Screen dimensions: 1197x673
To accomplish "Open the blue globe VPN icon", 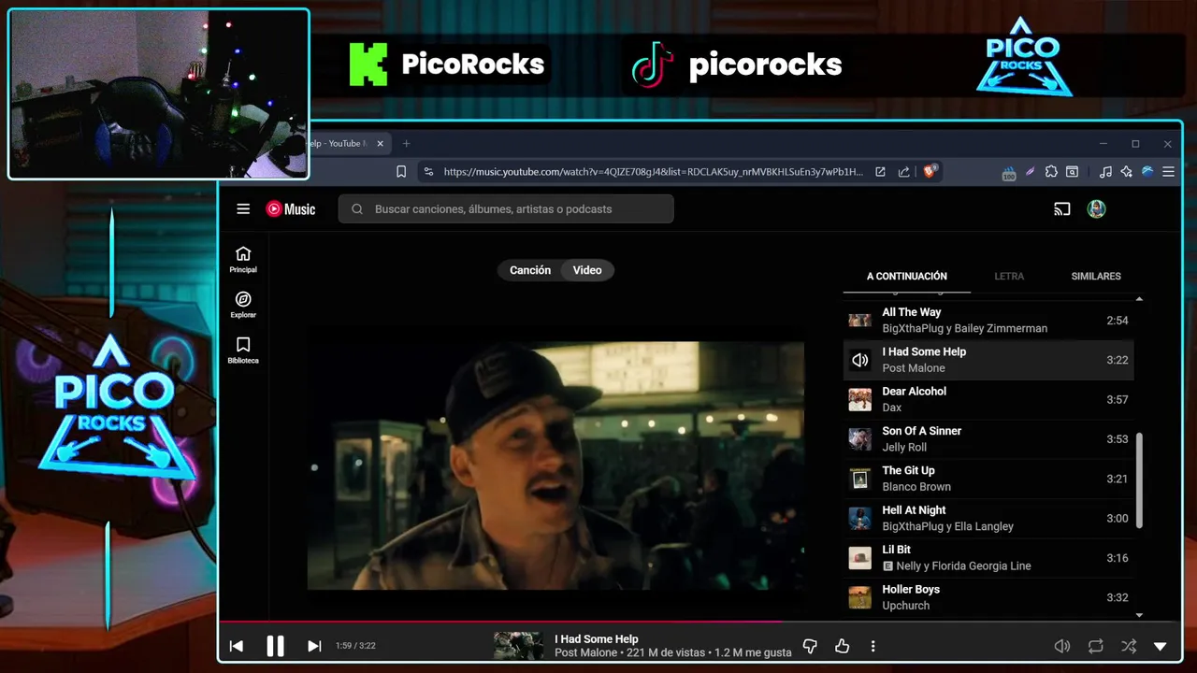I will [x=1147, y=172].
